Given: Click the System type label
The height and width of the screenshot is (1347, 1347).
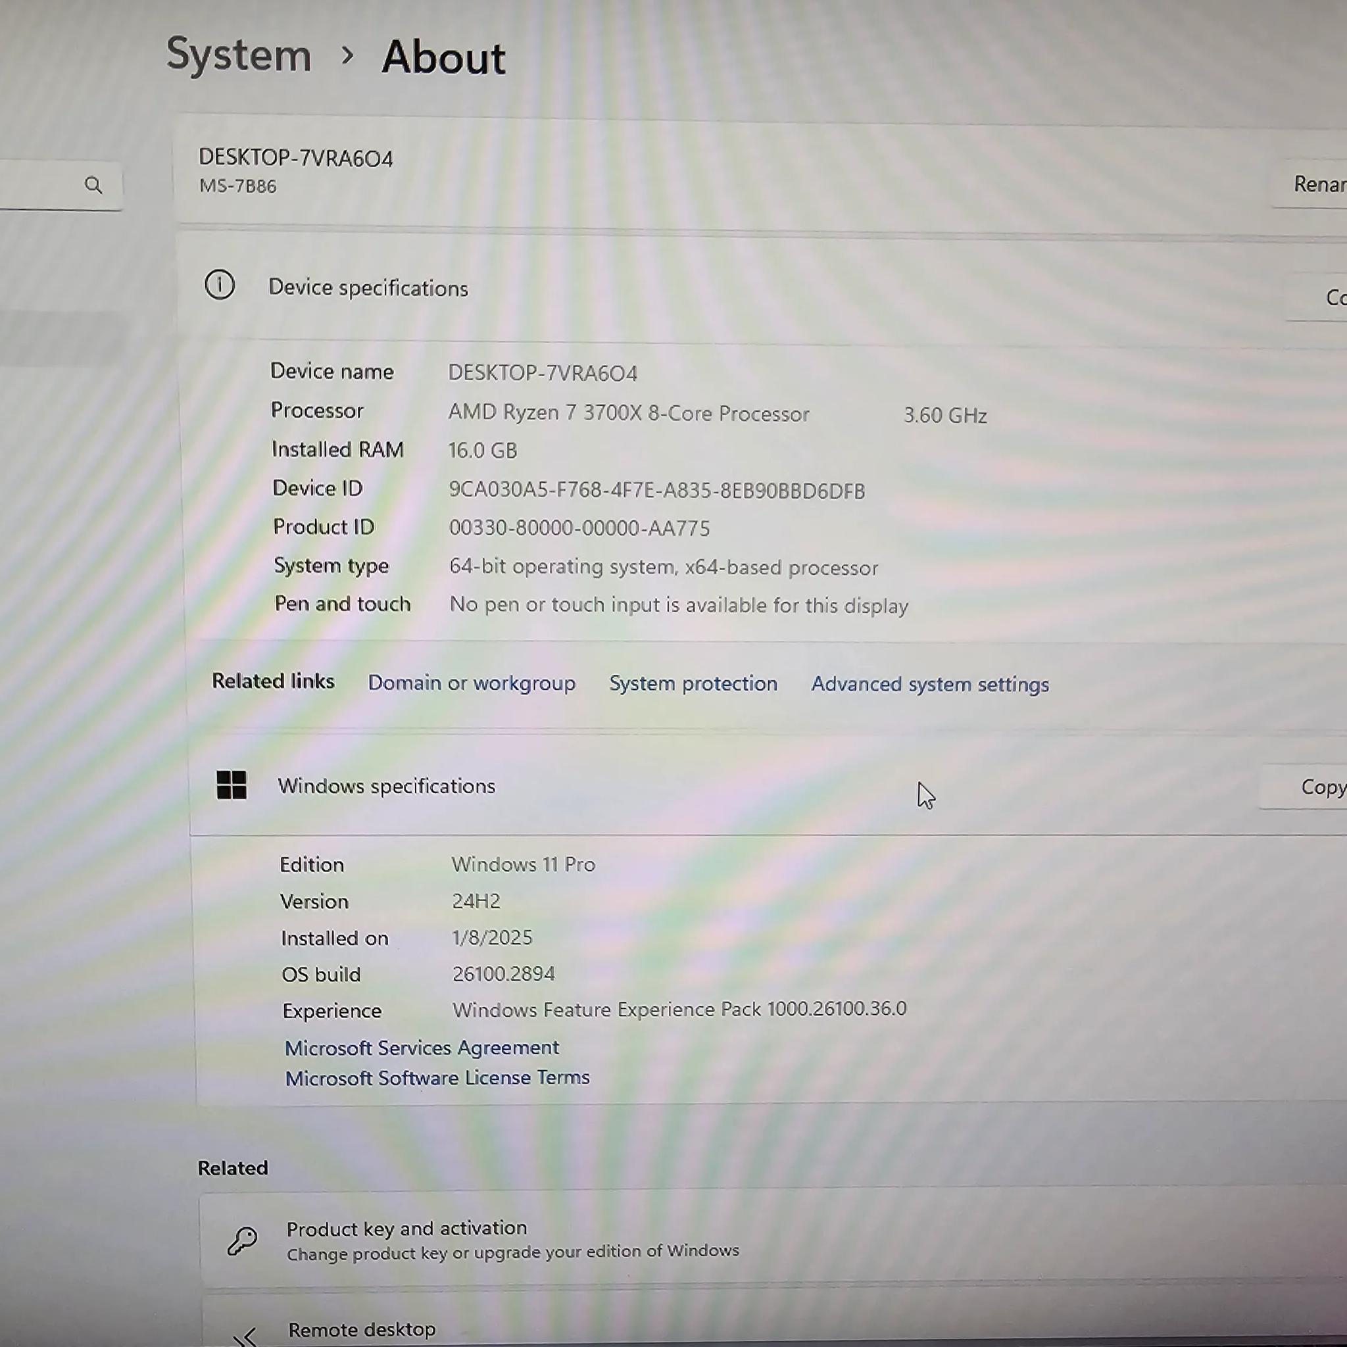Looking at the screenshot, I should click(x=331, y=566).
